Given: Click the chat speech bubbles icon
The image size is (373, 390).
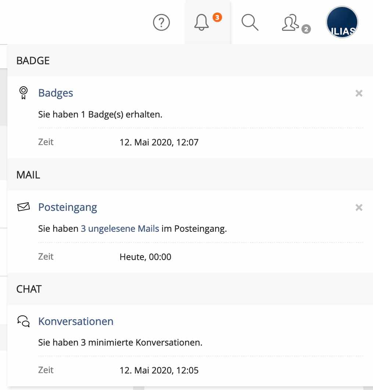Looking at the screenshot, I should pos(23,321).
